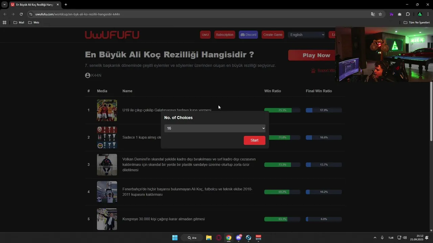Click the browser back arrow

coord(5,14)
